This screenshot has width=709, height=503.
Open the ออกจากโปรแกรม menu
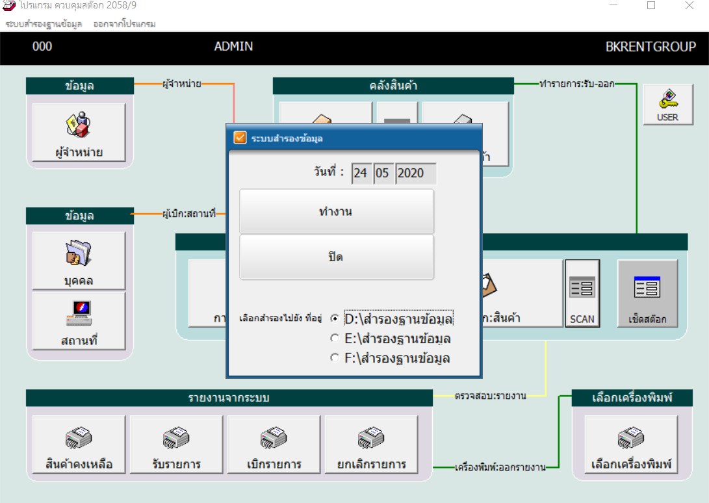(124, 24)
